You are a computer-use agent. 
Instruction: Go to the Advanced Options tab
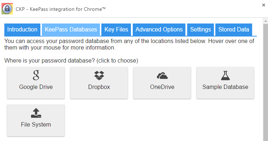[159, 30]
